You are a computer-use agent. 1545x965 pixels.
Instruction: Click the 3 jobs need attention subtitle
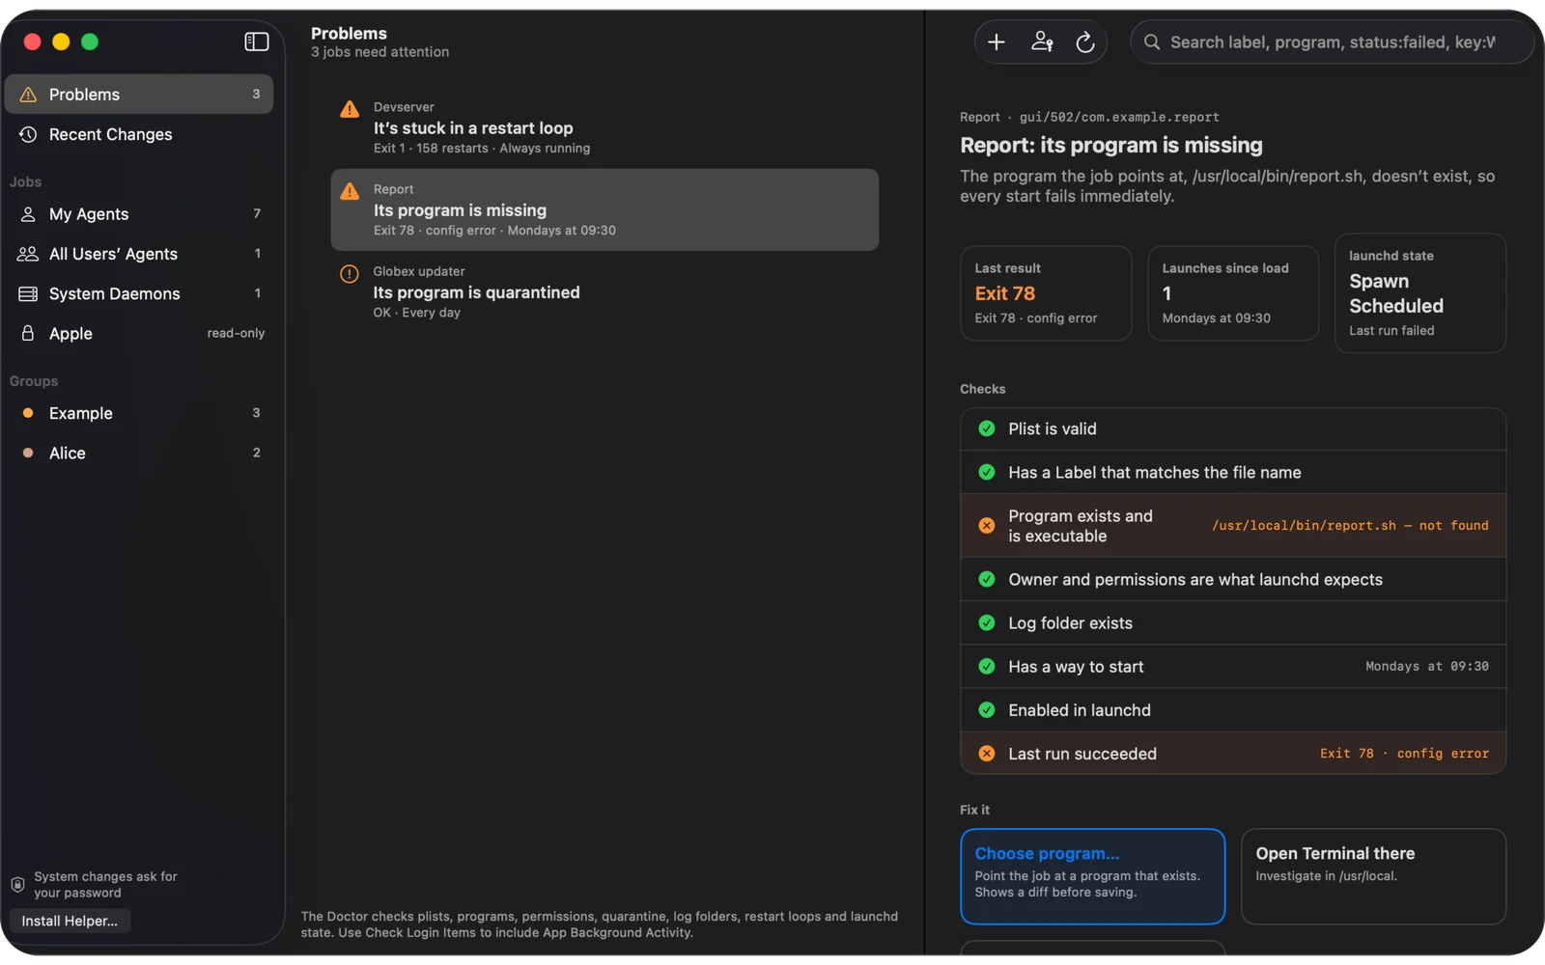379,52
